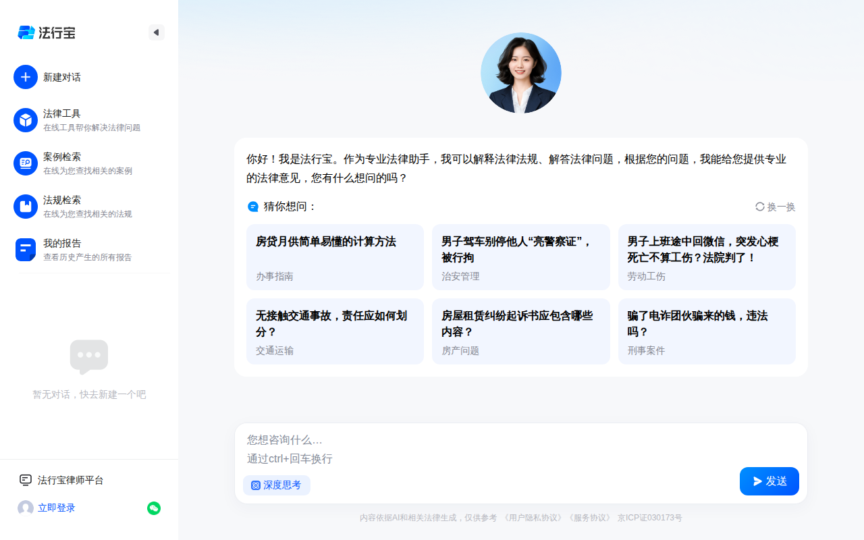Click the 法行宝律师平台 monitor icon

point(26,480)
